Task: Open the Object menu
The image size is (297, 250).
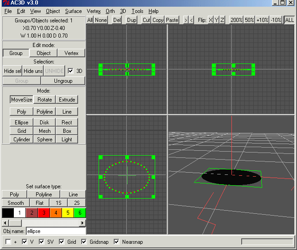Action: [x=53, y=11]
